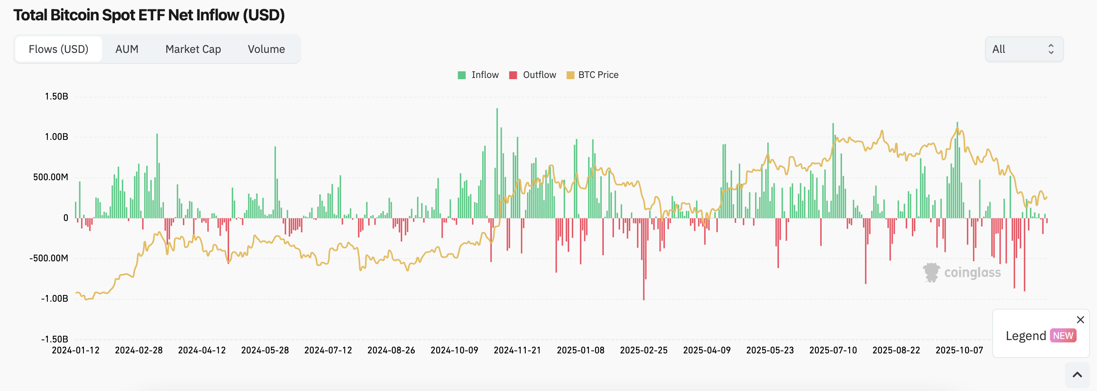The width and height of the screenshot is (1097, 391).
Task: Click the 2024-08-26 date label
Action: [x=391, y=351]
